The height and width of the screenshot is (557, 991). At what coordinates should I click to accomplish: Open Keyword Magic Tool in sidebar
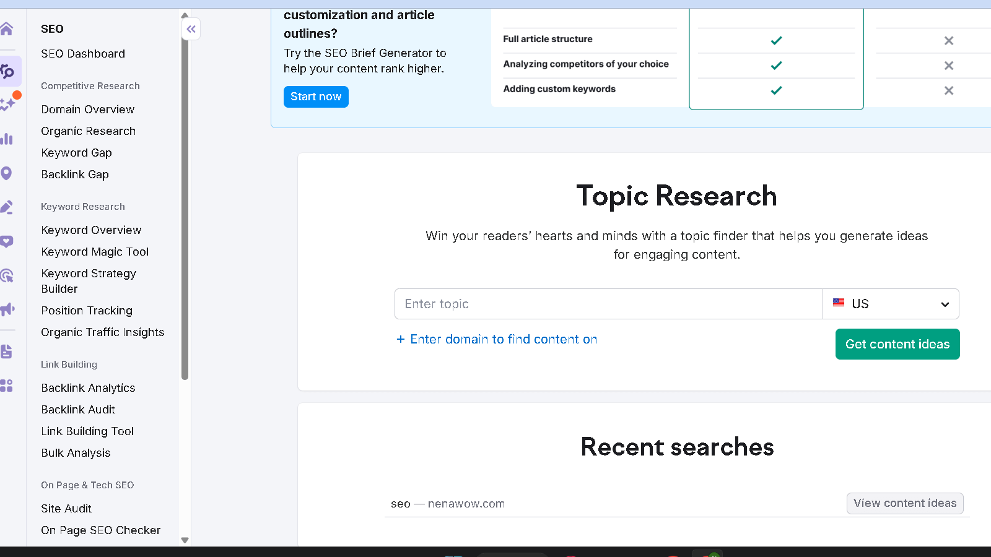point(95,252)
